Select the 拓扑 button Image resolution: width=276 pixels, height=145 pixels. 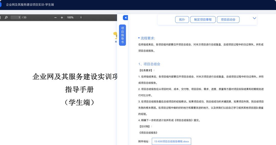click(x=182, y=19)
